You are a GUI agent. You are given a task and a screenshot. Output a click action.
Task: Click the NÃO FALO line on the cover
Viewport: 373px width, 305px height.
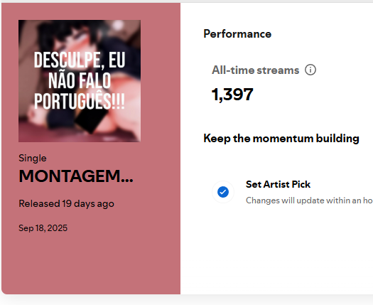(x=80, y=81)
